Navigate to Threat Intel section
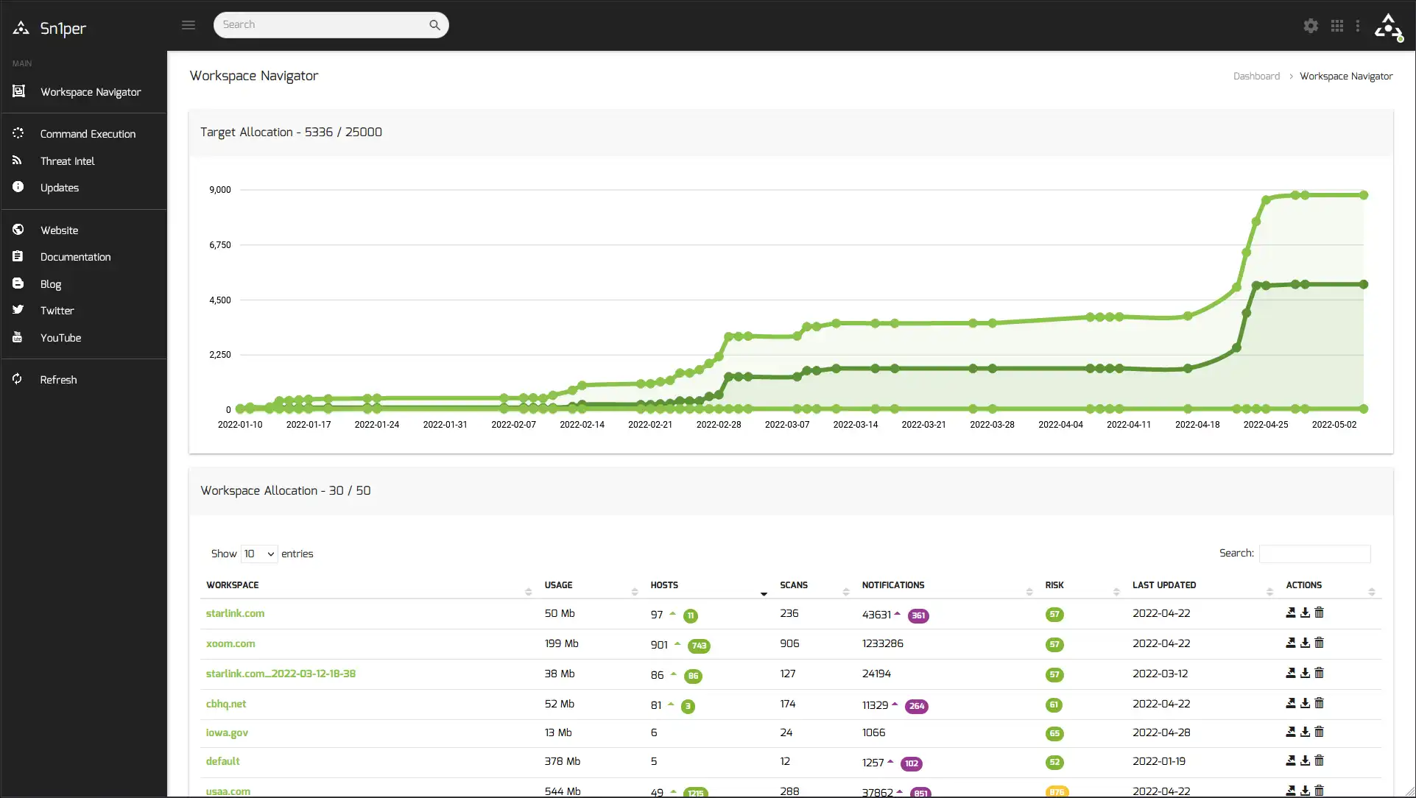The height and width of the screenshot is (798, 1416). (x=66, y=160)
